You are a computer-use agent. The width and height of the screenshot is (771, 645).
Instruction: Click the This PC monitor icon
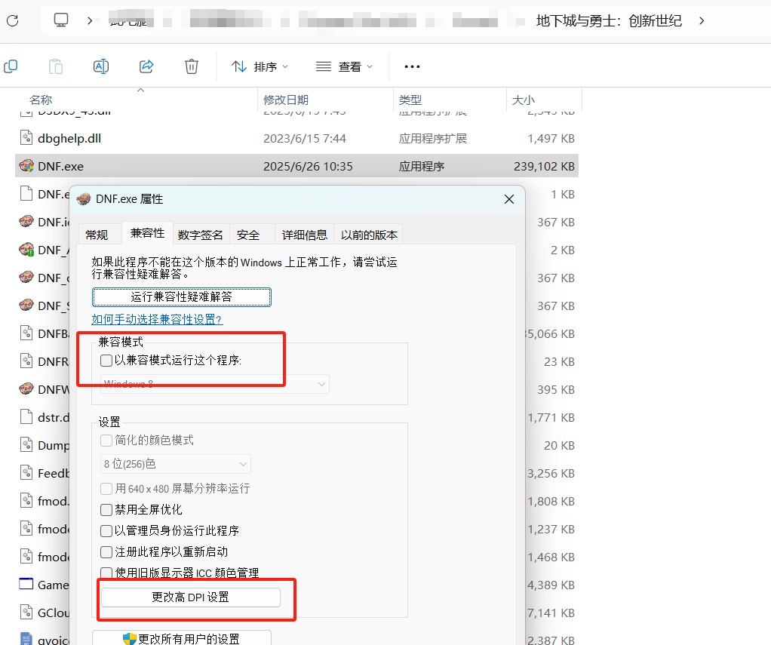(61, 20)
